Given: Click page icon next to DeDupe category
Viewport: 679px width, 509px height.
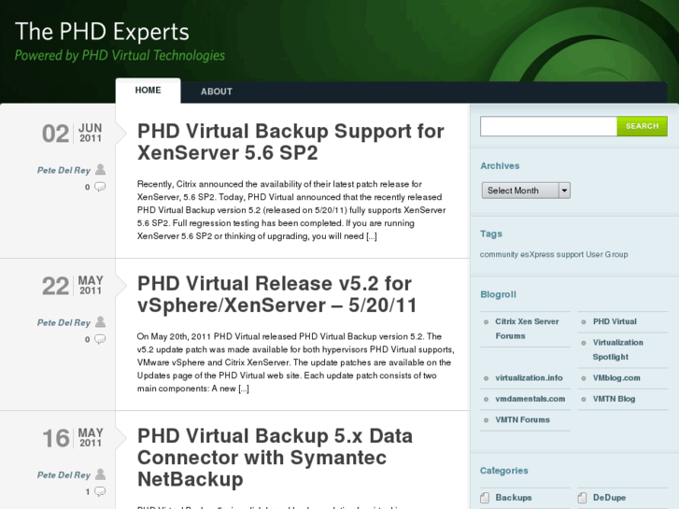Looking at the screenshot, I should point(583,497).
